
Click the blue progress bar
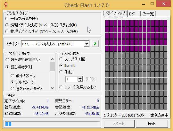tap(52, 124)
